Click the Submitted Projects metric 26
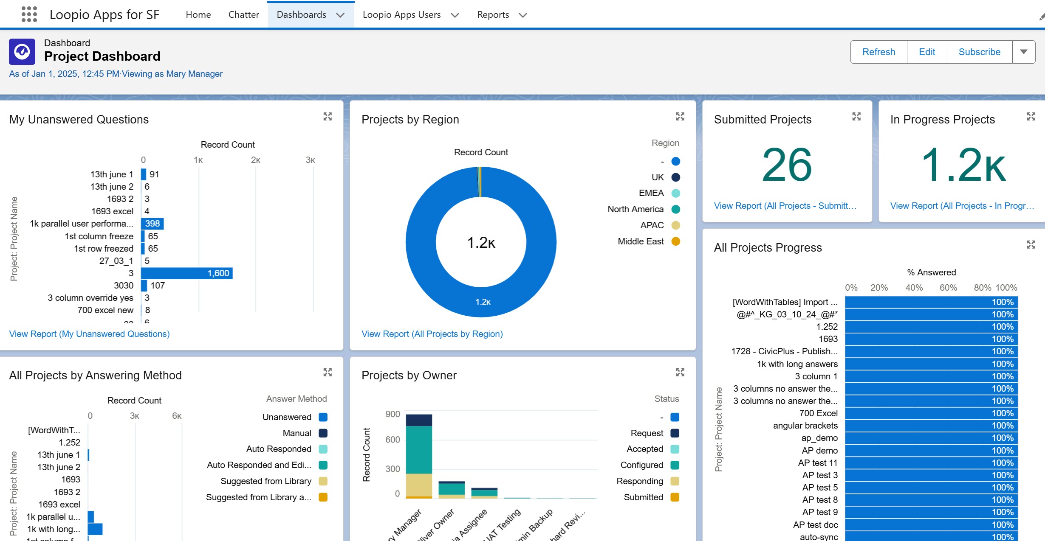This screenshot has width=1045, height=541. click(787, 165)
